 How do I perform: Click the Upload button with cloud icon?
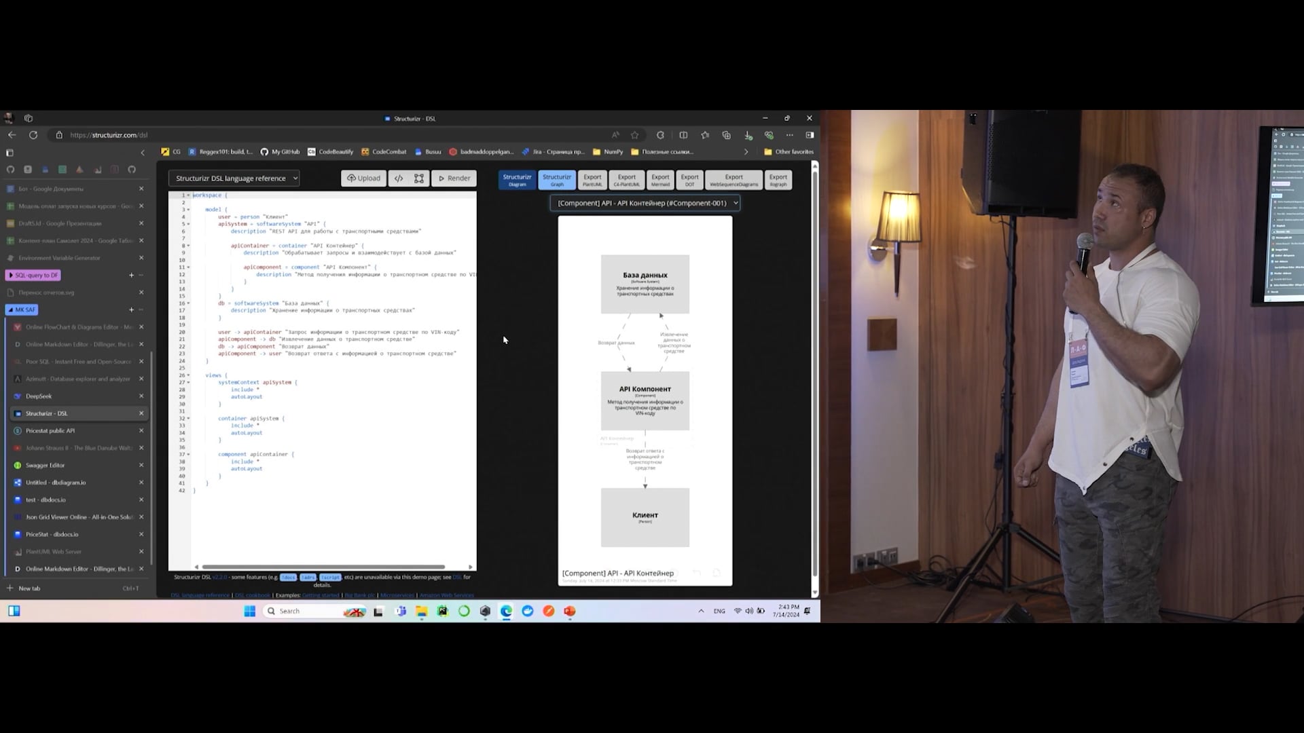(363, 178)
